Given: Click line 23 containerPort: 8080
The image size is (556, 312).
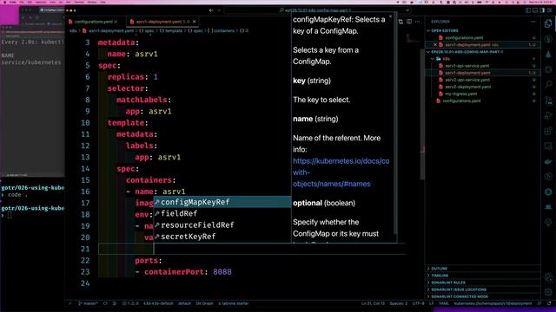Looking at the screenshot, I should point(183,271).
